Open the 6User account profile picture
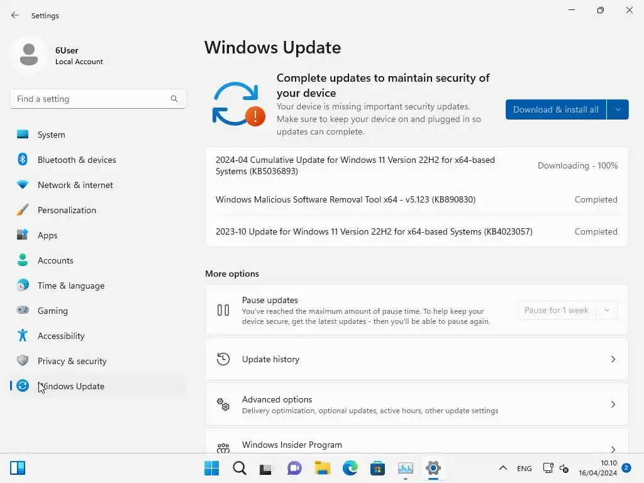 point(29,55)
